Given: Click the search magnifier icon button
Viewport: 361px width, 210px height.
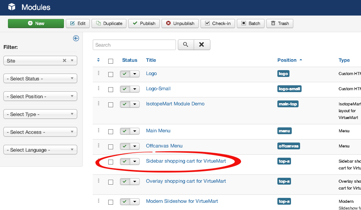Looking at the screenshot, I should click(185, 45).
